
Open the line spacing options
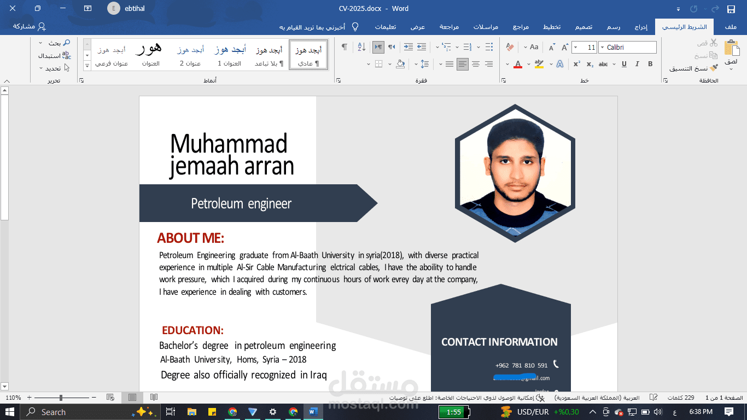[x=425, y=64]
